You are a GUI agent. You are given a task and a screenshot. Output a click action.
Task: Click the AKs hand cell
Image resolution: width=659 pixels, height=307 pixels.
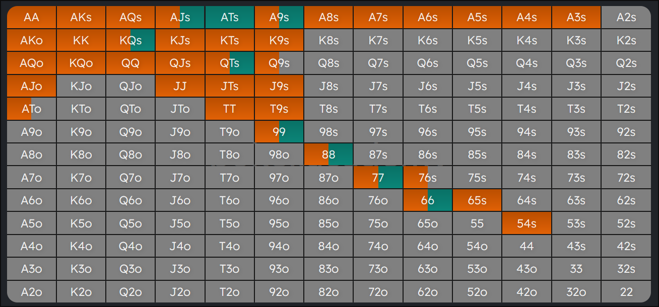click(x=81, y=17)
